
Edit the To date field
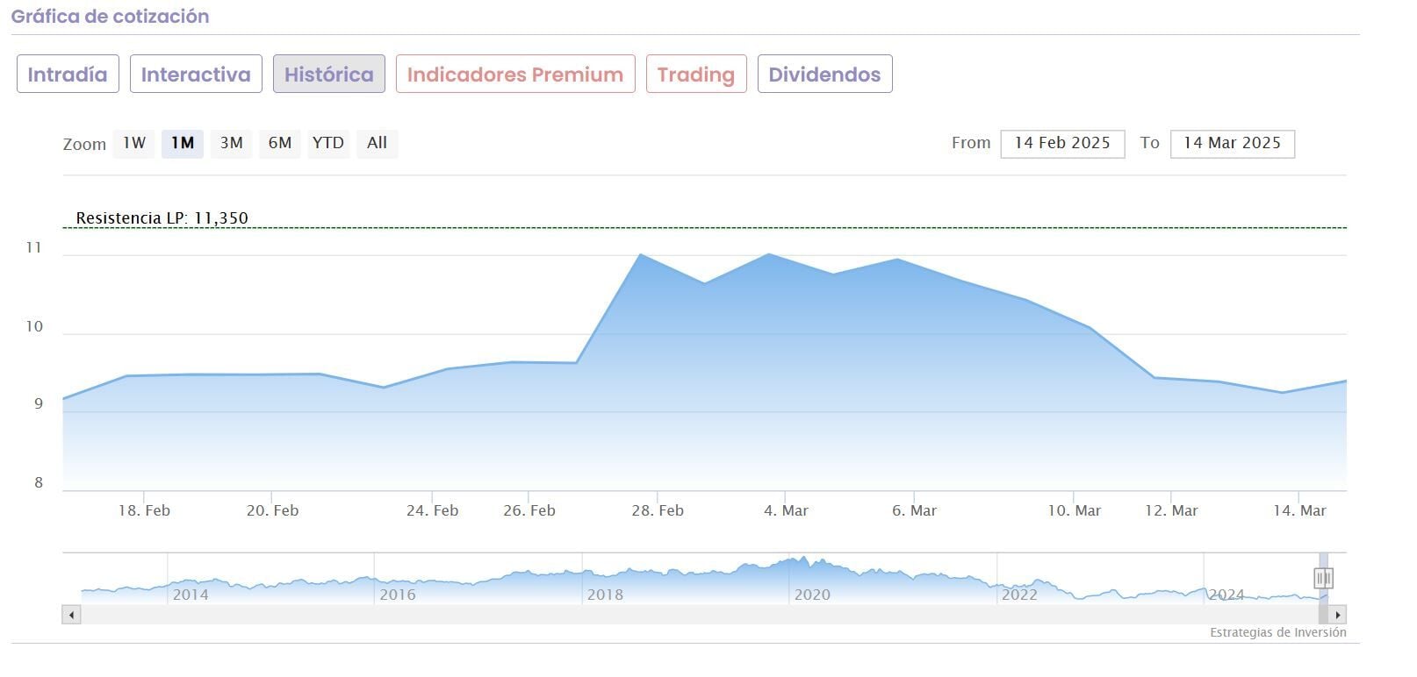(1232, 143)
